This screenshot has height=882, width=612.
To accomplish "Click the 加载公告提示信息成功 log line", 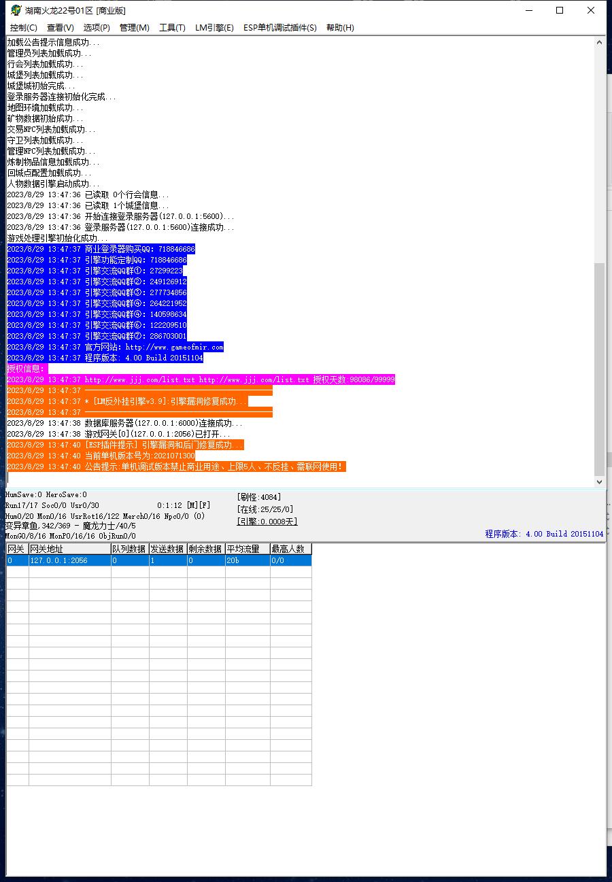I will (x=53, y=42).
